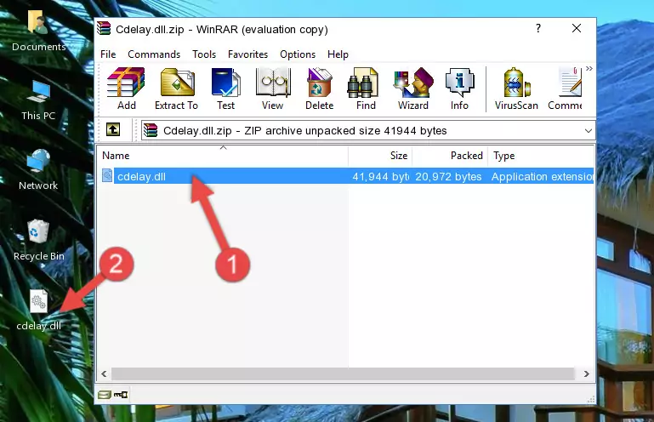
Task: Open the Comment tool
Action: click(x=566, y=88)
